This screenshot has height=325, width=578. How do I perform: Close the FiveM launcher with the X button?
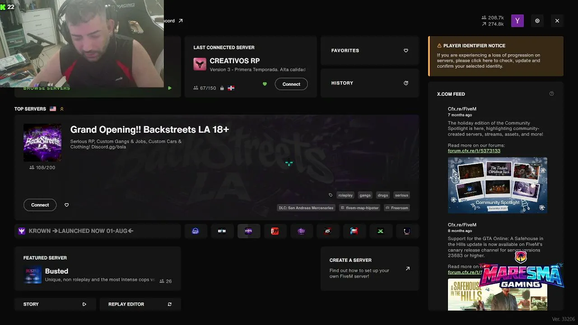(x=557, y=21)
